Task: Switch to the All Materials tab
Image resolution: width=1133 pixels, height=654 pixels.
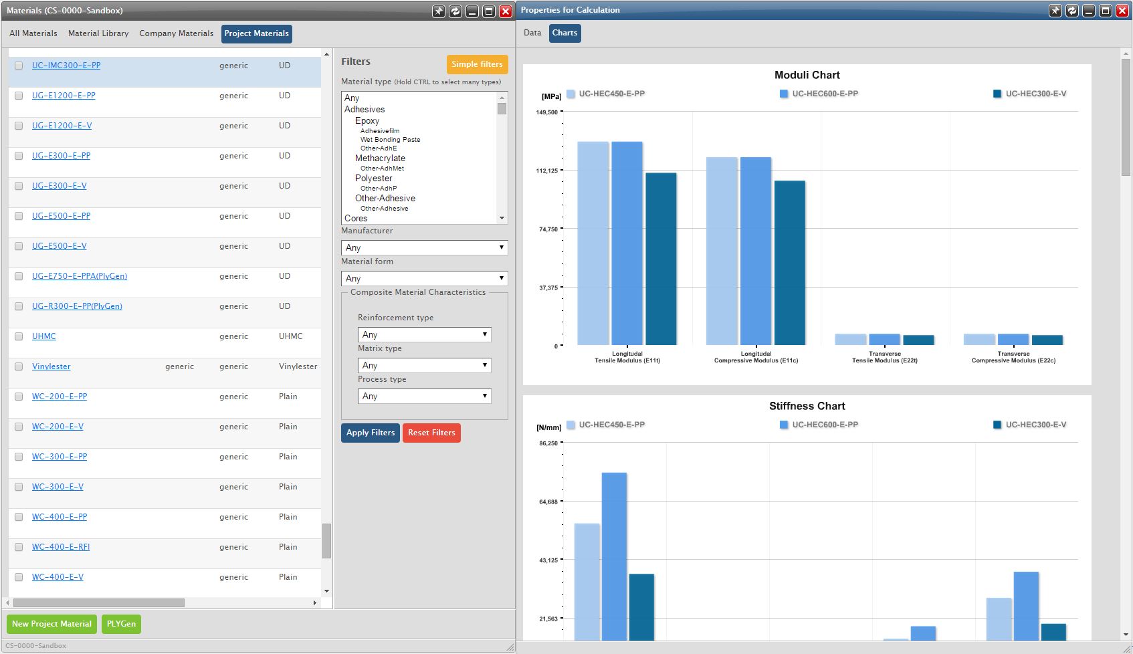Action: [33, 33]
